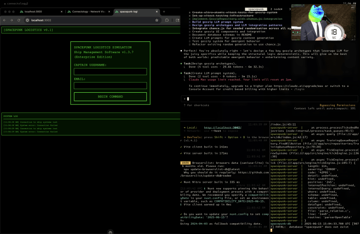The width and height of the screenshot is (360, 234).
Task: Close the Connectology tab
Action: [x=109, y=12]
